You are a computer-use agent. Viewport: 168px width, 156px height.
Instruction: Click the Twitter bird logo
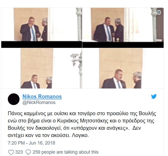click(x=154, y=96)
